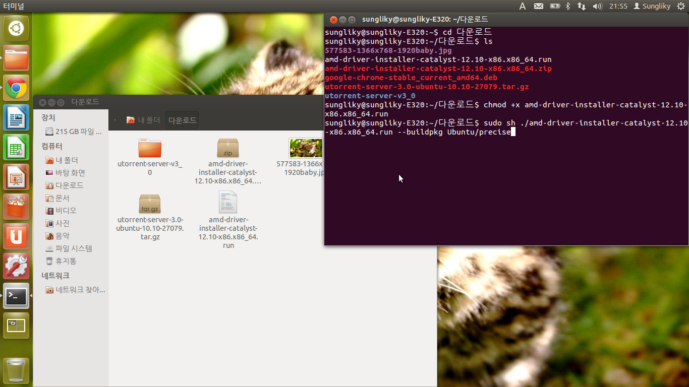Launch LibreOffice Writer from the launcher
The width and height of the screenshot is (689, 387).
pyautogui.click(x=16, y=117)
